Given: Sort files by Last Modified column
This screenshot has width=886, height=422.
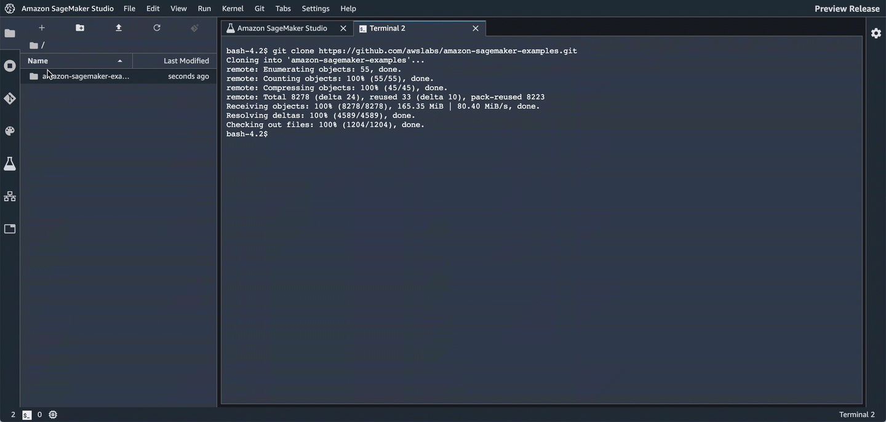Looking at the screenshot, I should tap(175, 61).
